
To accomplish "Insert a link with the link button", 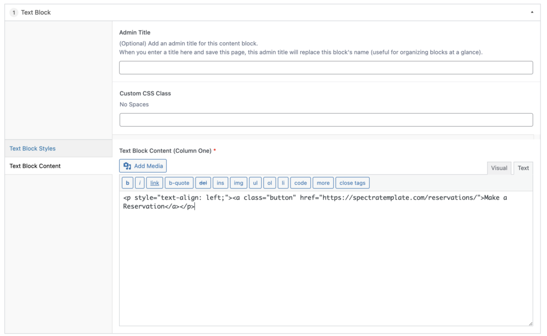I will [x=154, y=183].
